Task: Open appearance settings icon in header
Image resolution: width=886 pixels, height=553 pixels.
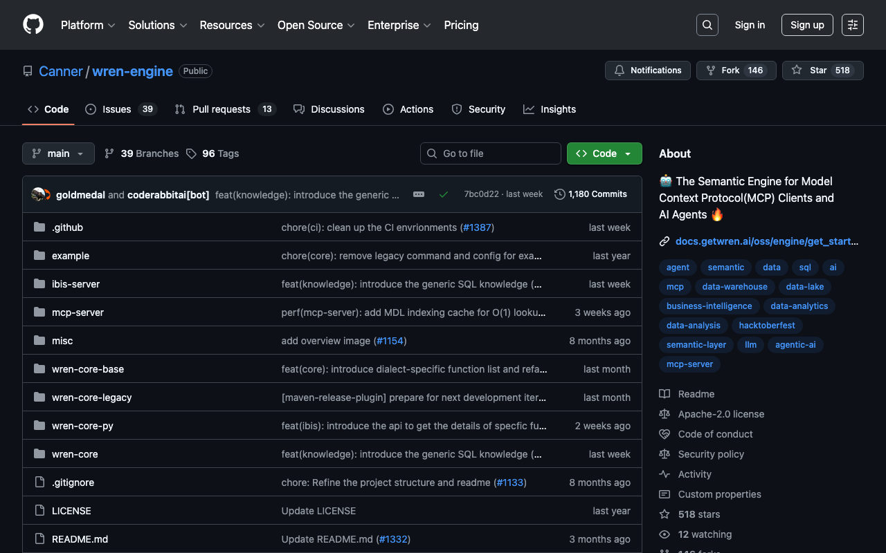Action: (852, 25)
